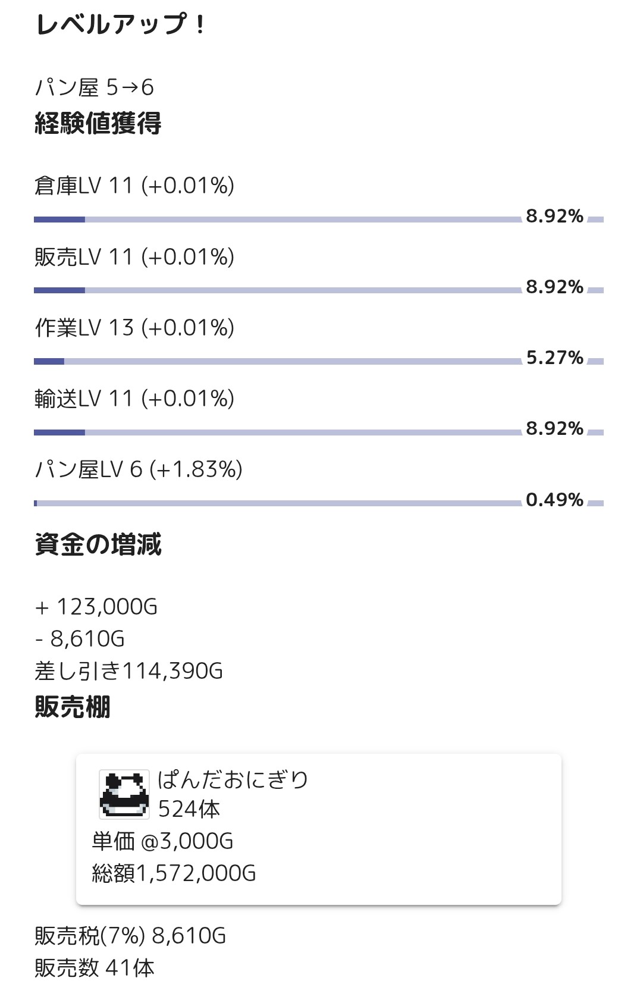The width and height of the screenshot is (640, 984).
Task: Click the 総額1,572,000G total value
Action: tap(174, 873)
